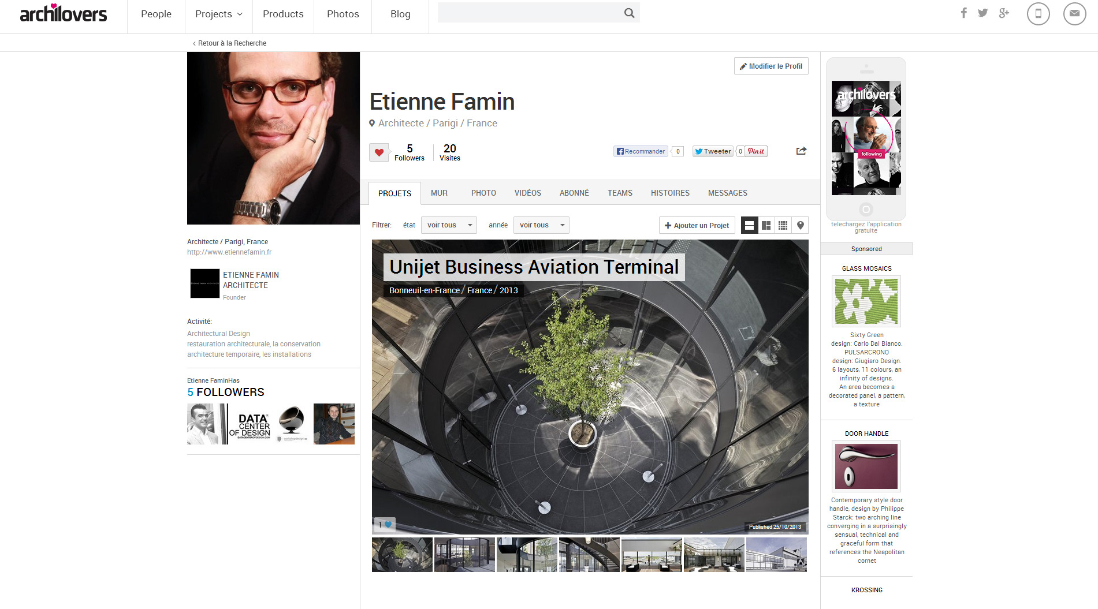Switch to split layout view
Viewport: 1098px width, 609px height.
coord(766,225)
